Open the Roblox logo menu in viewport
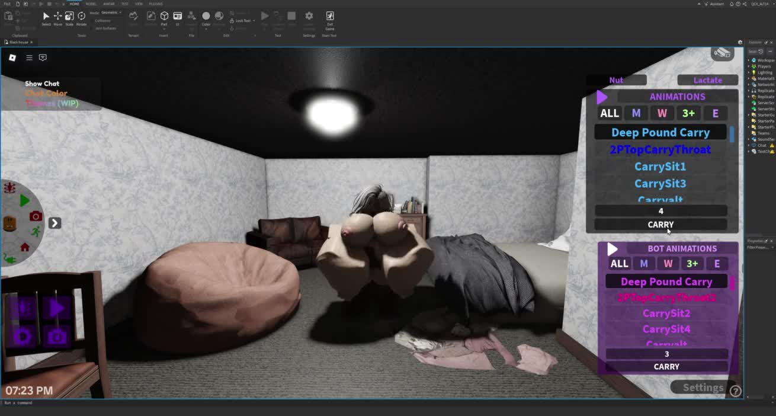The image size is (776, 416). [12, 57]
